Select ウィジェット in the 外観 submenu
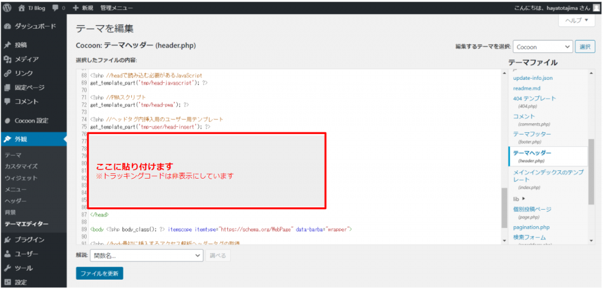 (x=21, y=177)
